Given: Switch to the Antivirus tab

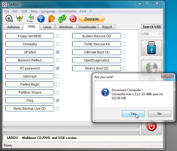Looking at the screenshot, I should (x=13, y=27).
